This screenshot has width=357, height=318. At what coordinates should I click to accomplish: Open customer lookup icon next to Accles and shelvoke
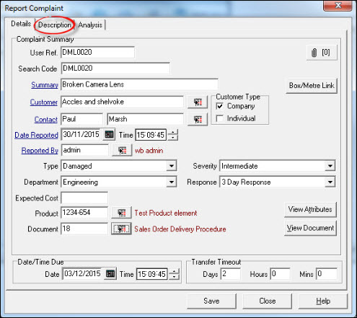198,102
